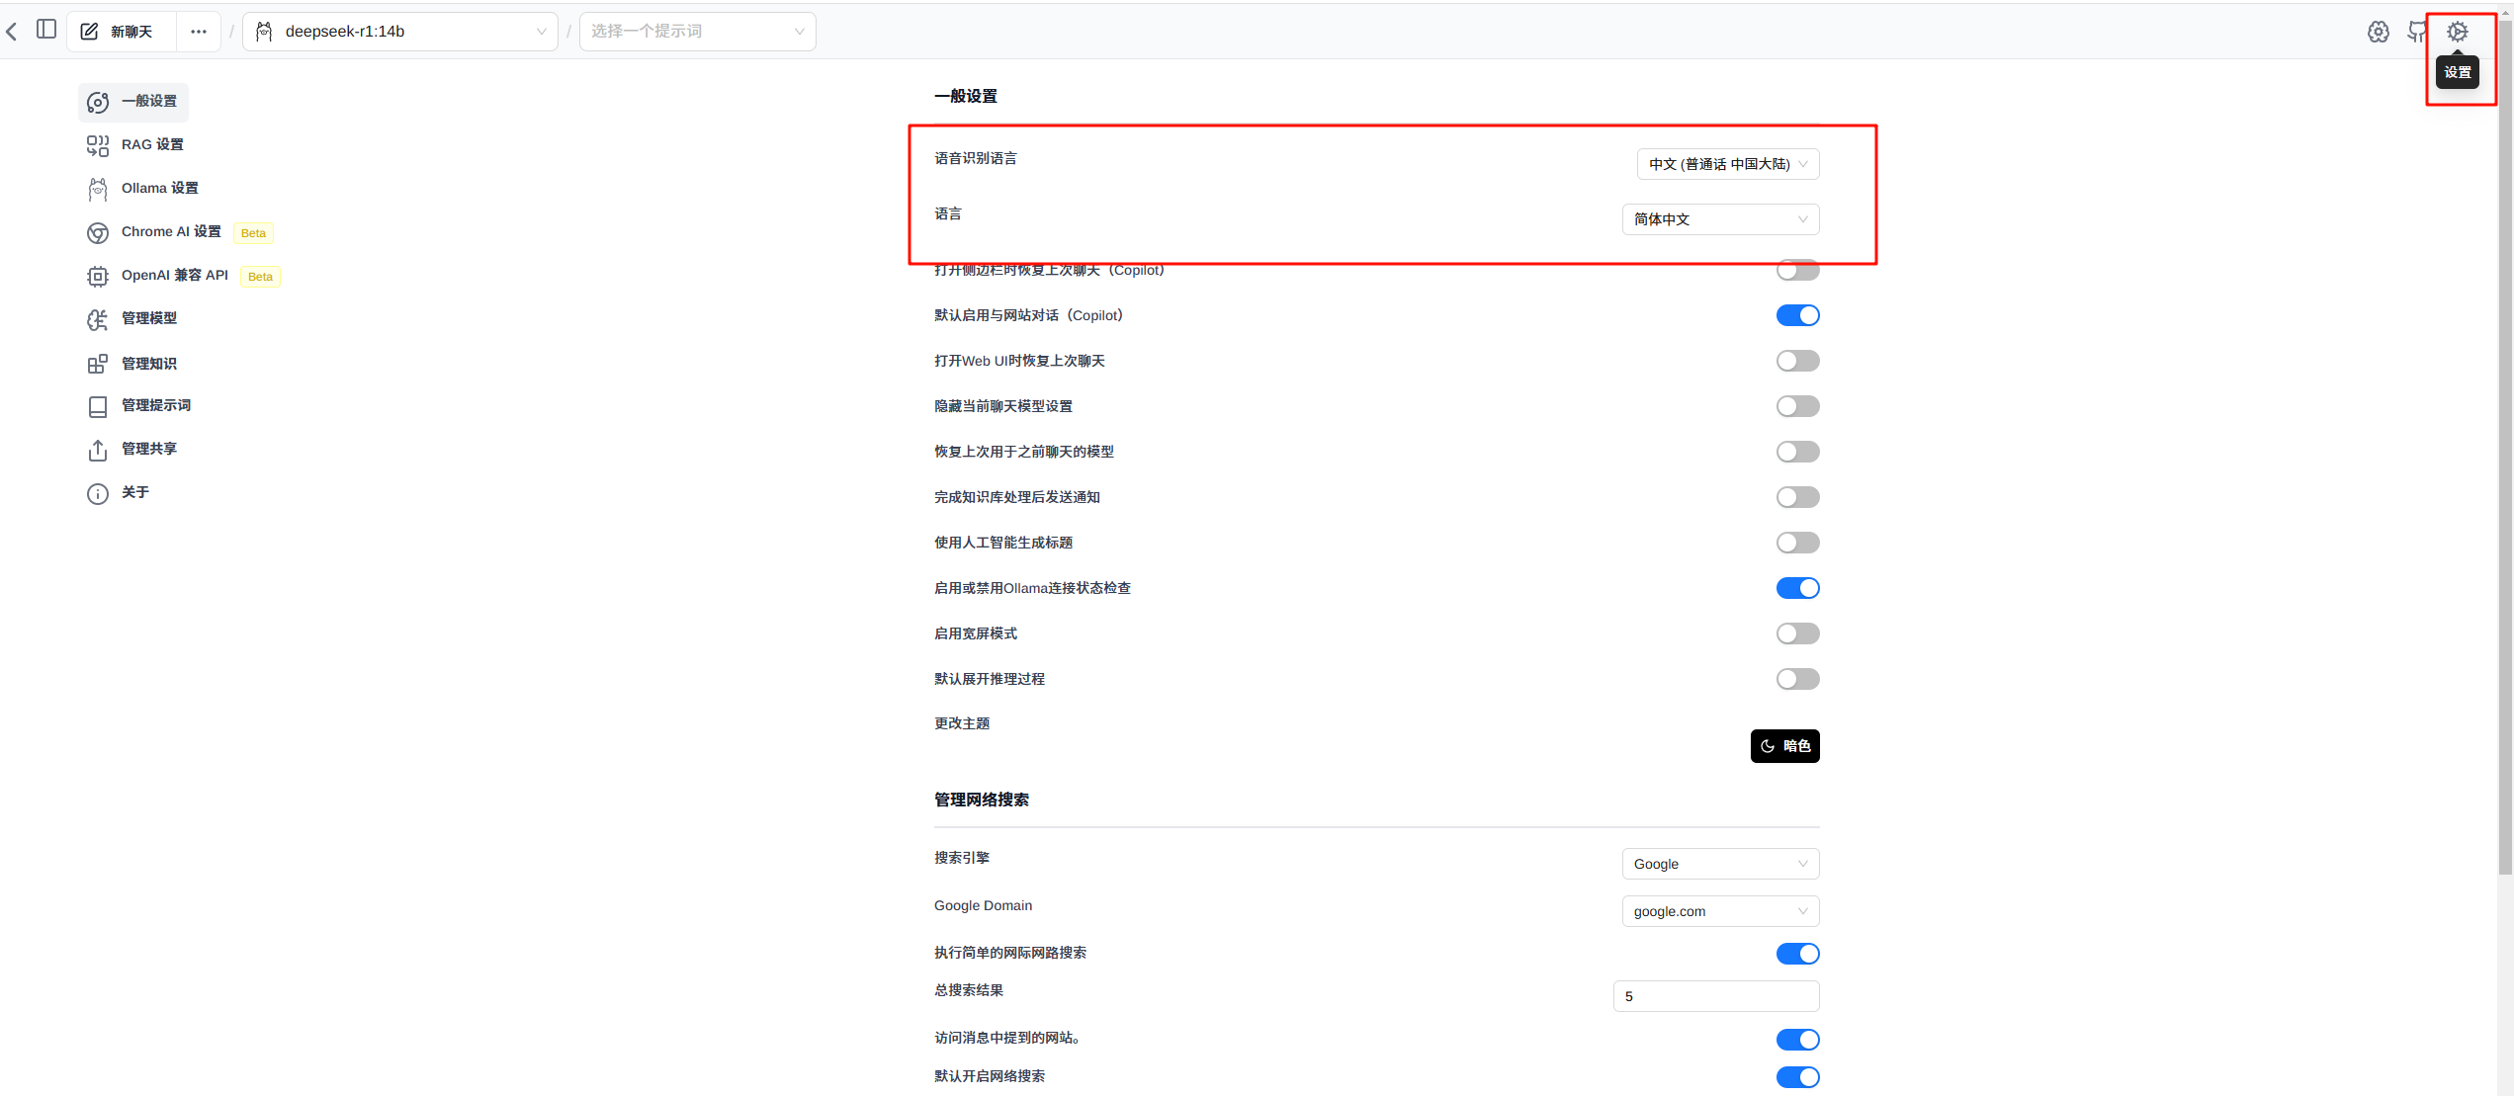This screenshot has height=1096, width=2514.
Task: Enable 打开Web UI时恢复上次聊天 switch
Action: point(1797,361)
